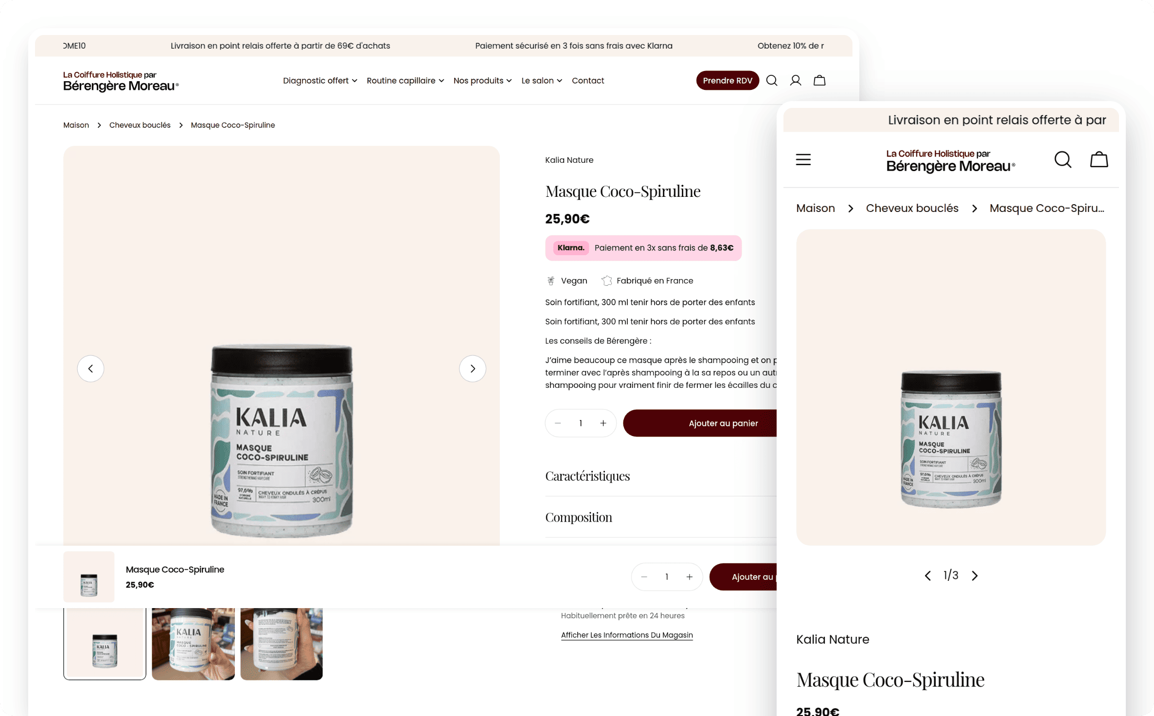Decrease quantity in sticky bottom bar

pos(644,577)
